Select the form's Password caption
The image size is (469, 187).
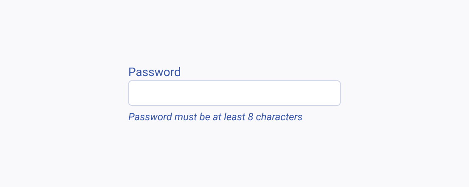click(154, 72)
